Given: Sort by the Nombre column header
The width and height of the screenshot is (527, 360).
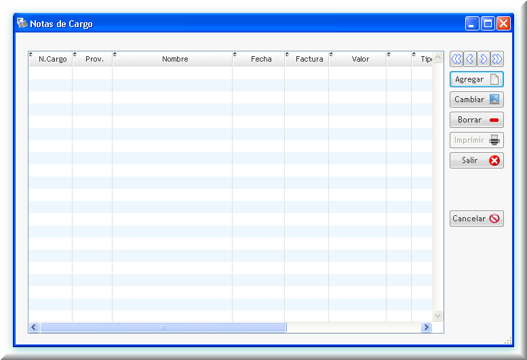Looking at the screenshot, I should (x=172, y=59).
